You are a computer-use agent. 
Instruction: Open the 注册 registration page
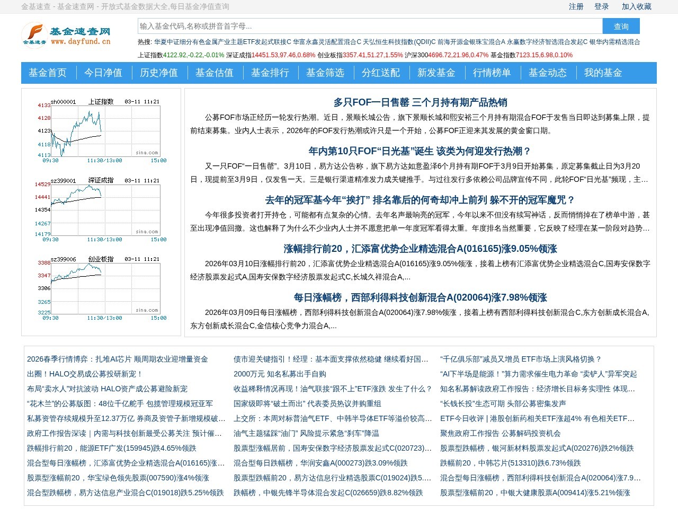click(576, 7)
